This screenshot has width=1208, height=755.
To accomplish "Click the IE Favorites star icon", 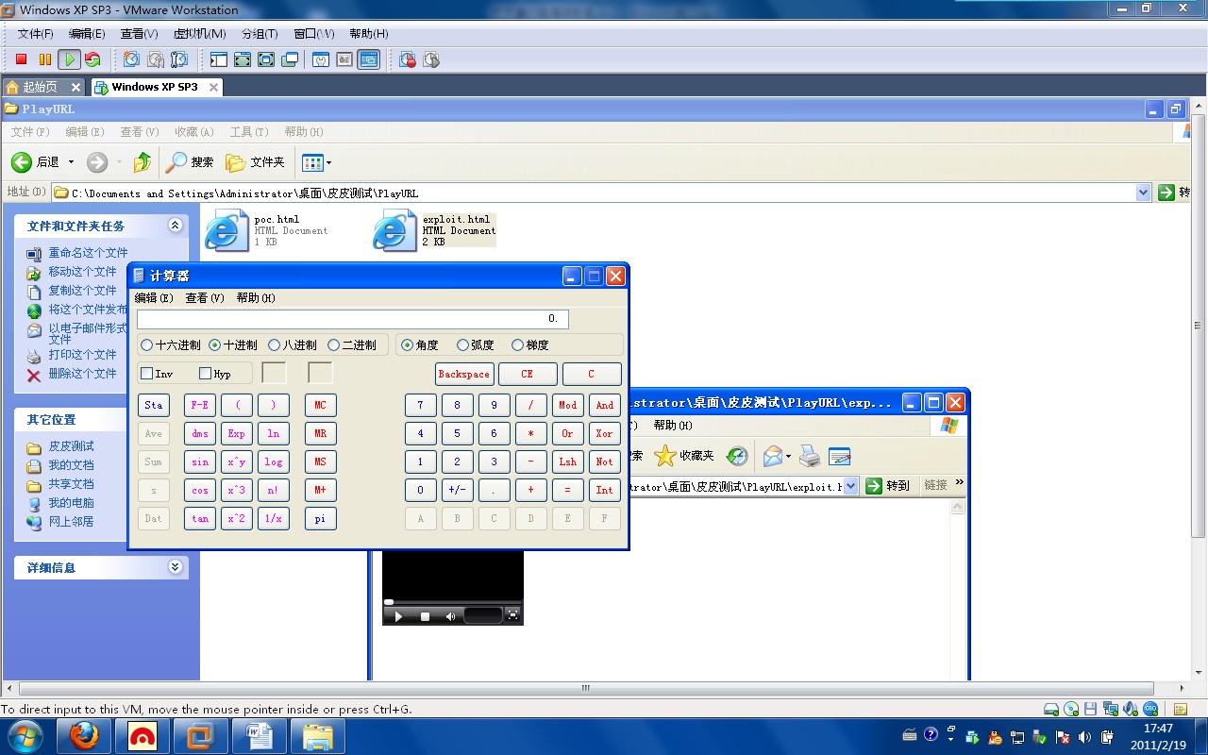I will click(x=665, y=456).
